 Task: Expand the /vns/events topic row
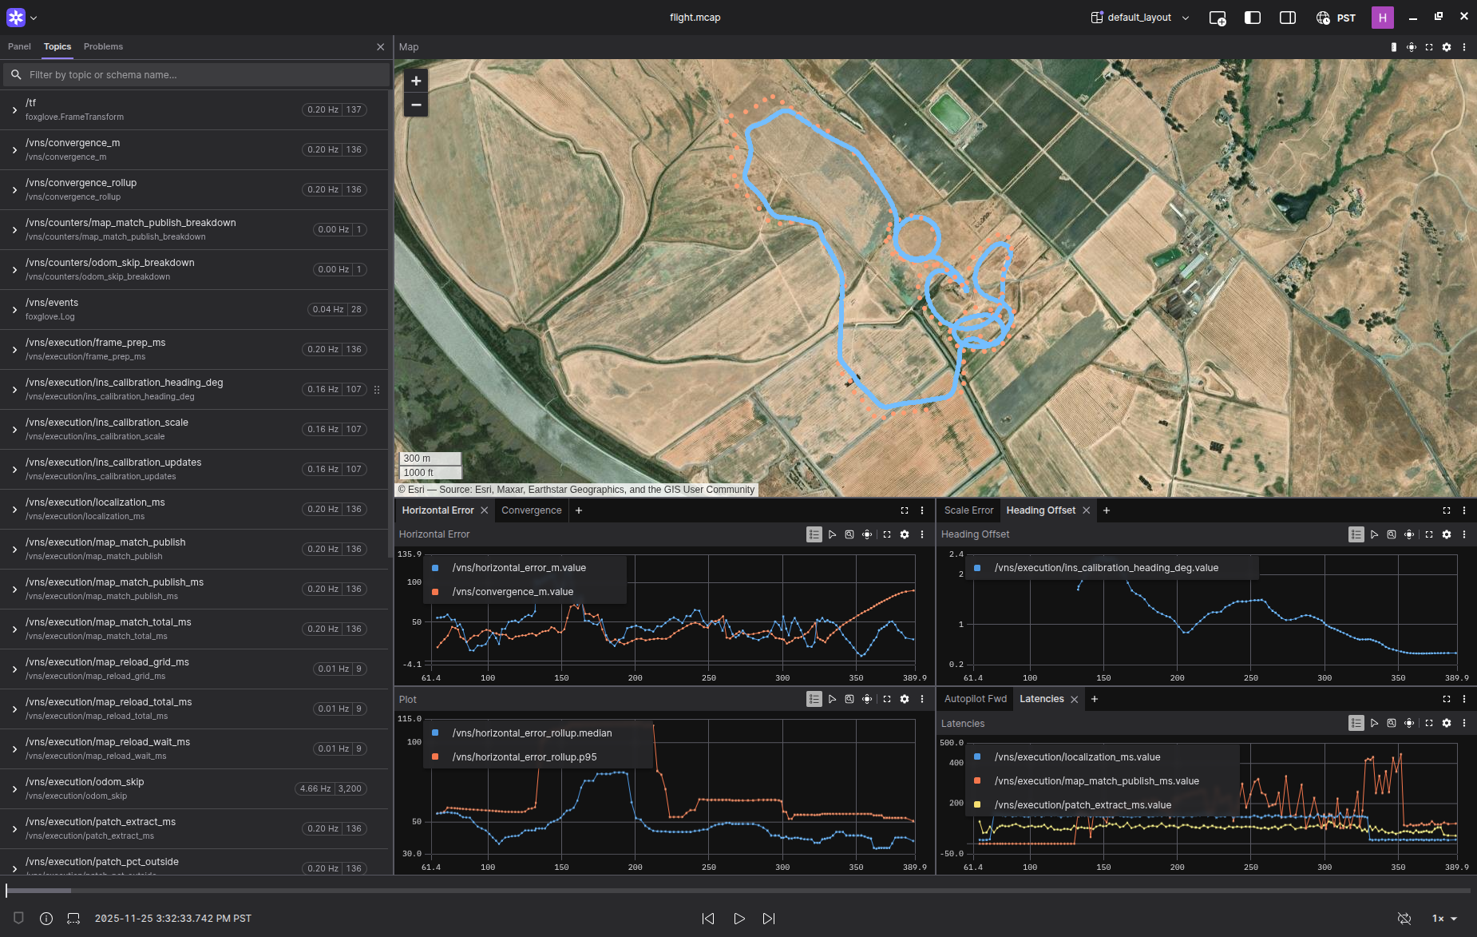click(x=14, y=310)
